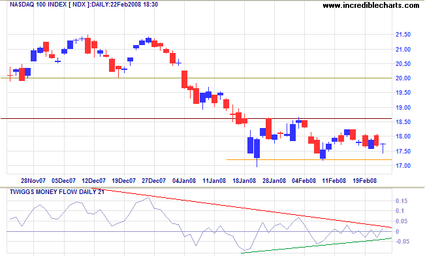Click the 11Feb08 date label
This screenshot has width=425, height=258.
tap(334, 181)
